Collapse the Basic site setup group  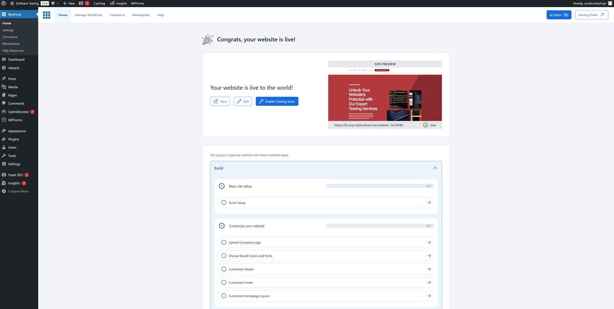click(222, 186)
